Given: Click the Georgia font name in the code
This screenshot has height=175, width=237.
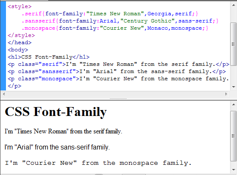Looking at the screenshot, I should tap(159, 14).
